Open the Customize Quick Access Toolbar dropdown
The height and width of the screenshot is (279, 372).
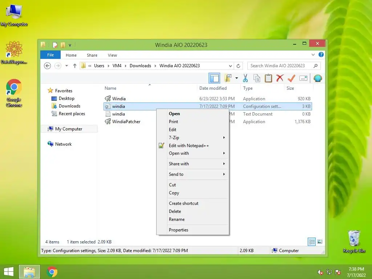(70, 45)
